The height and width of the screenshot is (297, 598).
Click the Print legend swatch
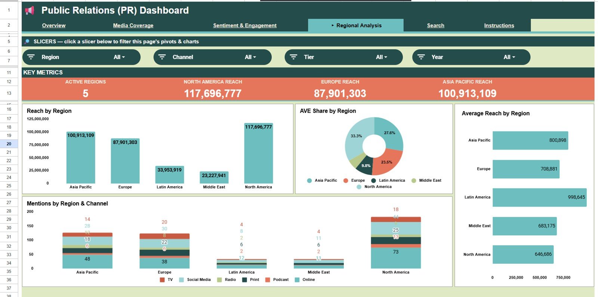pos(244,280)
